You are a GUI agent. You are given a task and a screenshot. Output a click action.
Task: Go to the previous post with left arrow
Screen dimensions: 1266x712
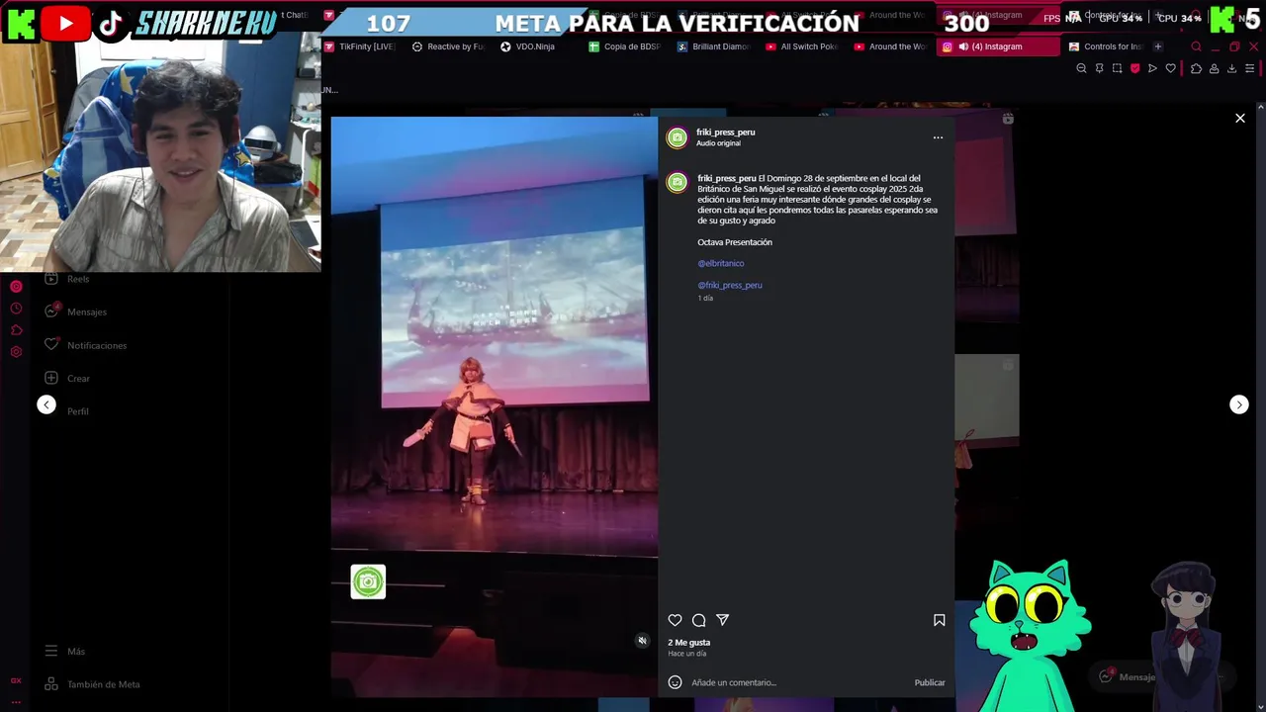tap(46, 404)
